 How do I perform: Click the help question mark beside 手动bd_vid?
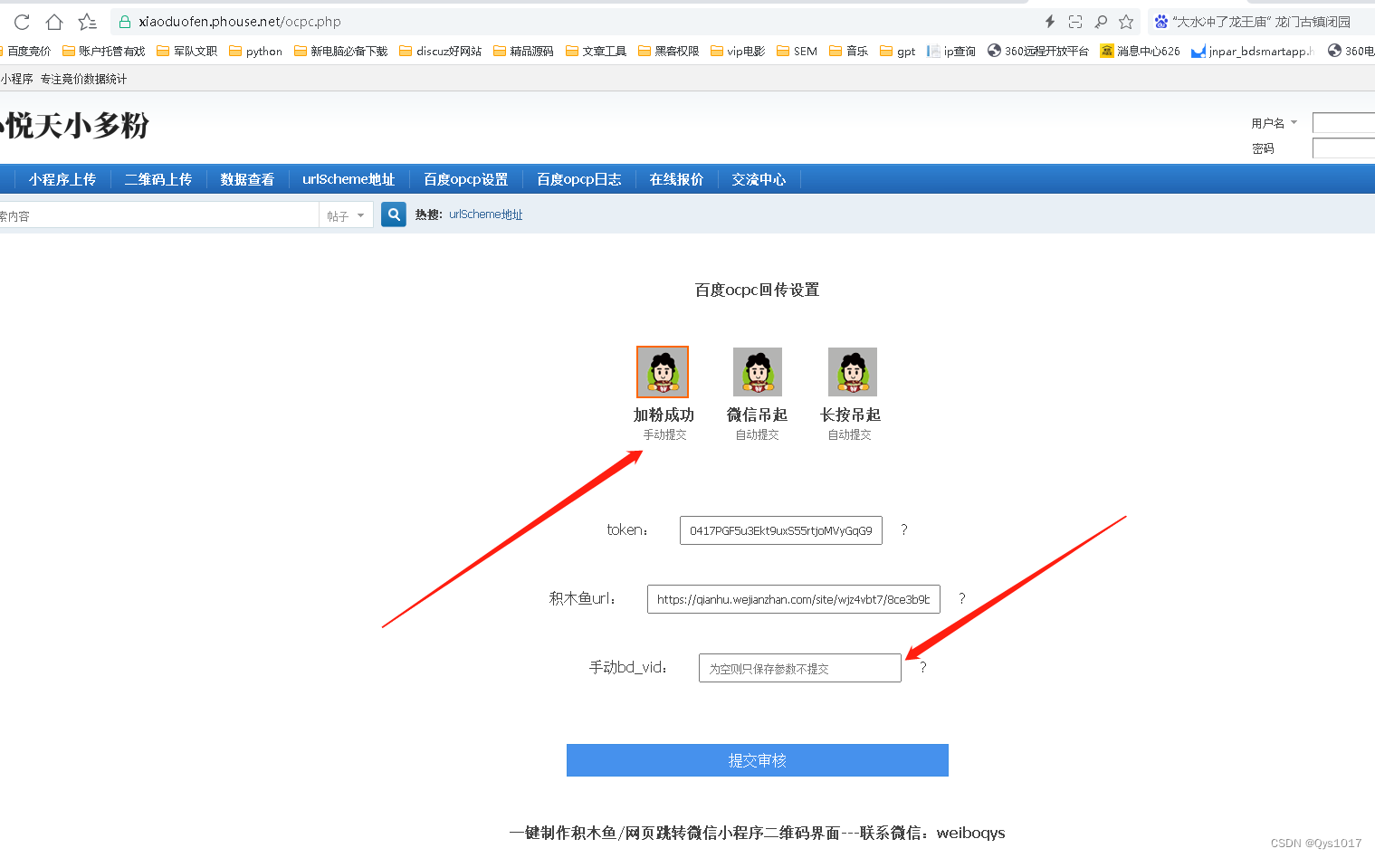tap(922, 667)
